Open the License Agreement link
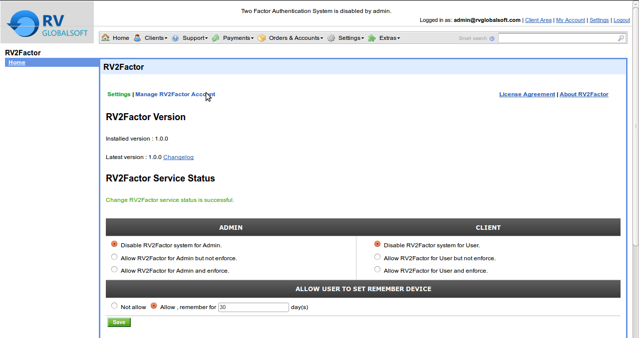The height and width of the screenshot is (338, 639). tap(527, 94)
